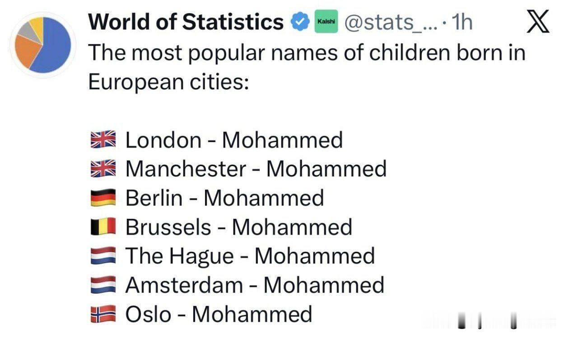Click the "Oslo - Mohammed" line
564x338 pixels.
(x=219, y=314)
